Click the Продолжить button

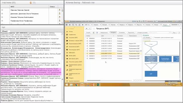131,33
